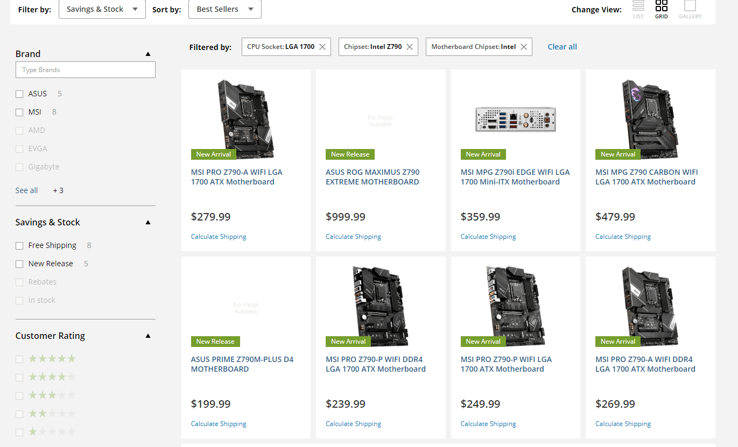Image resolution: width=738 pixels, height=447 pixels.
Task: Open MSI MPG Z790i EDGE WIFI product
Action: pos(515,177)
